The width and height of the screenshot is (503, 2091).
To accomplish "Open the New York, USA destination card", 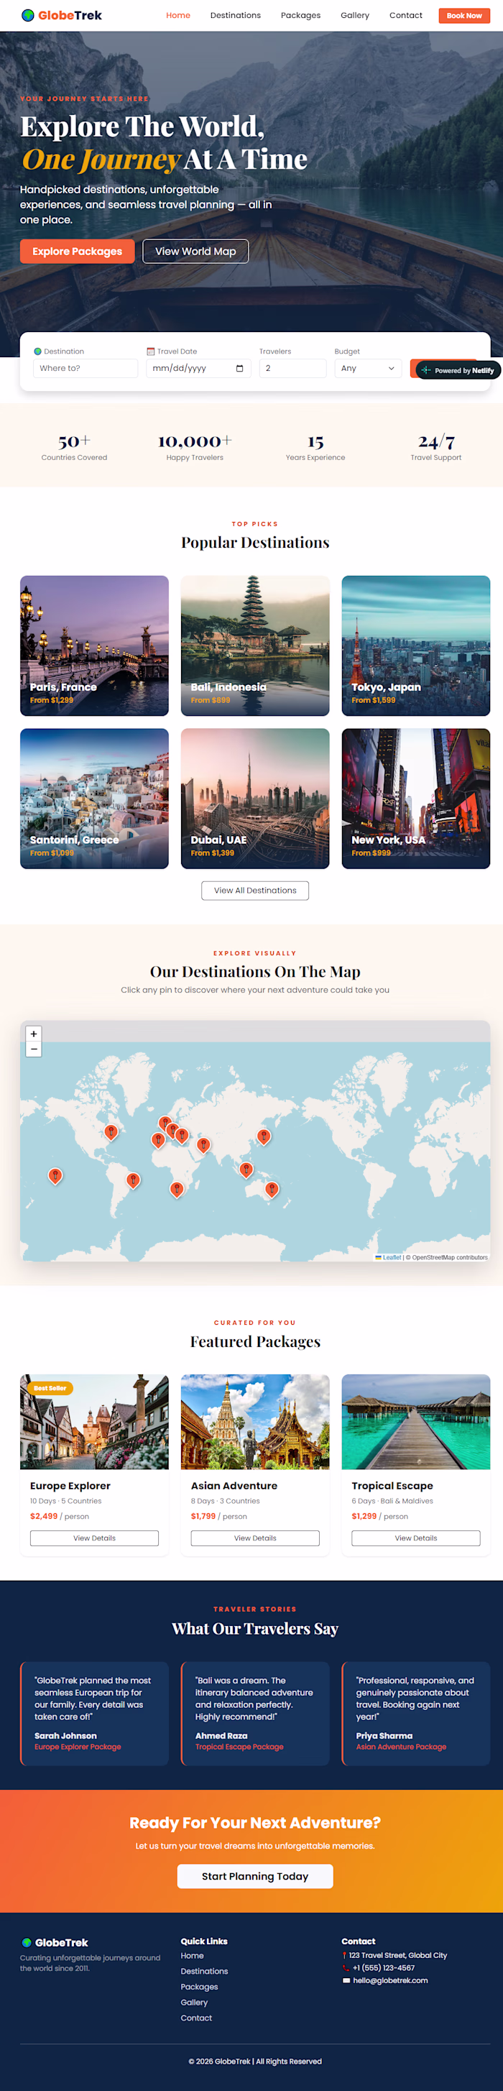I will point(415,798).
